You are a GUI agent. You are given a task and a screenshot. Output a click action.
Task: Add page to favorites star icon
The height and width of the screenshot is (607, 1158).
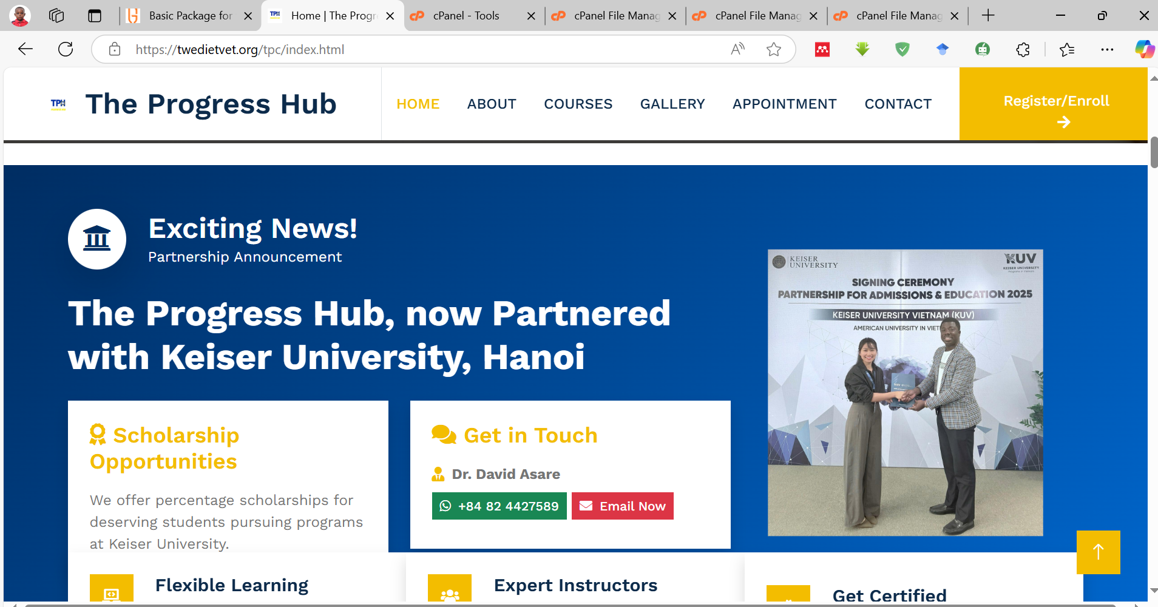tap(773, 49)
